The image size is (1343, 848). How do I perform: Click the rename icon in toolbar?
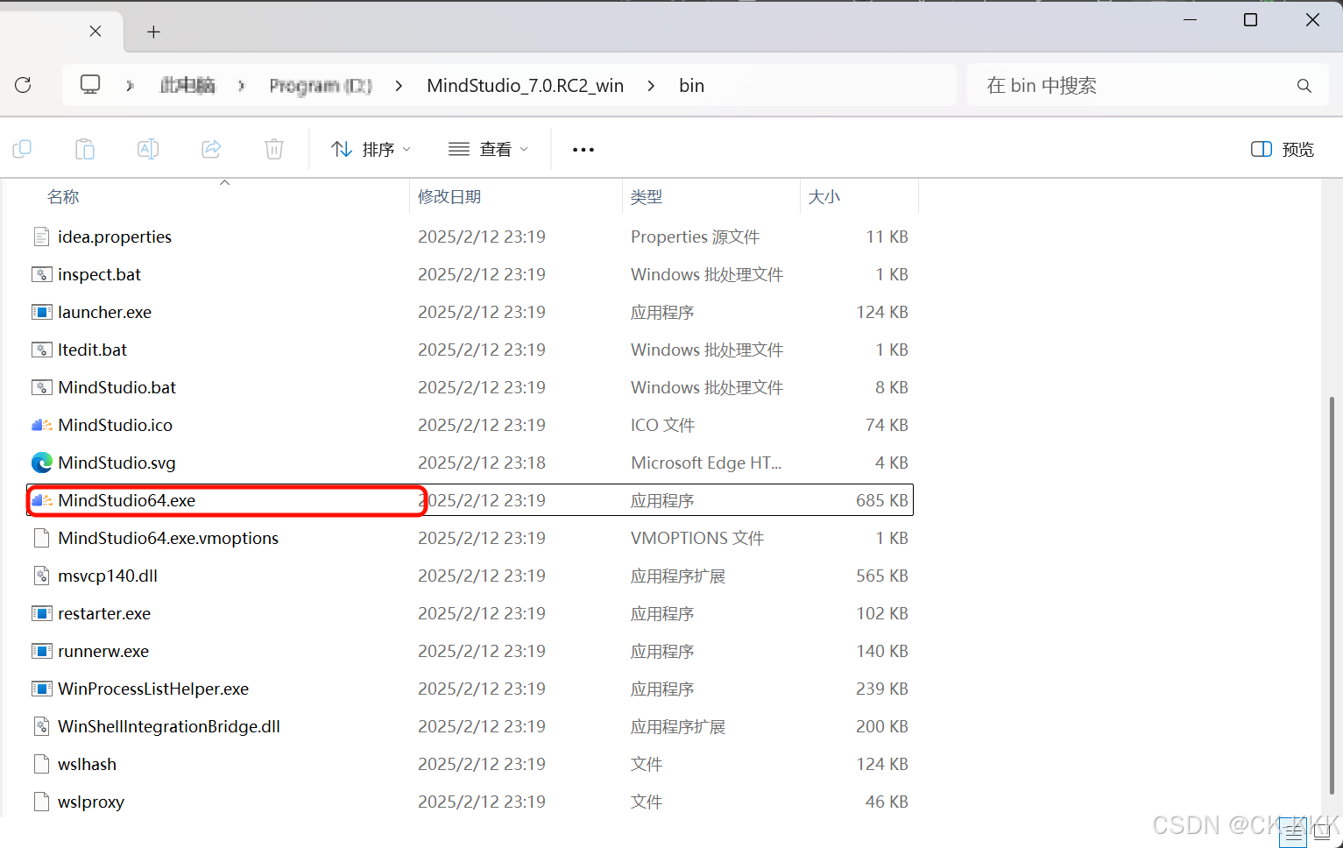point(148,150)
